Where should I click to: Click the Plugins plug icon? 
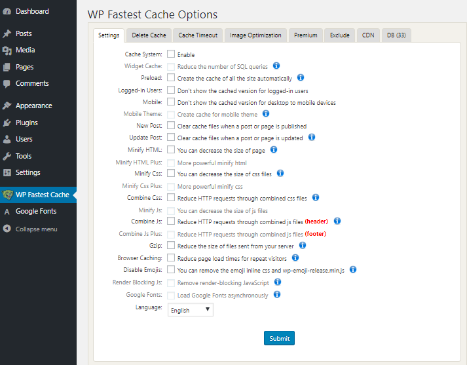[7, 123]
